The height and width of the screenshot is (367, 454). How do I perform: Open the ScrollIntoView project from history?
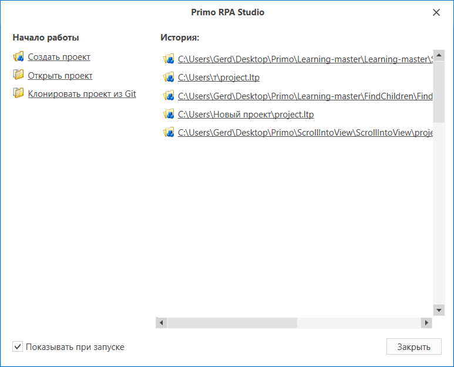point(305,133)
